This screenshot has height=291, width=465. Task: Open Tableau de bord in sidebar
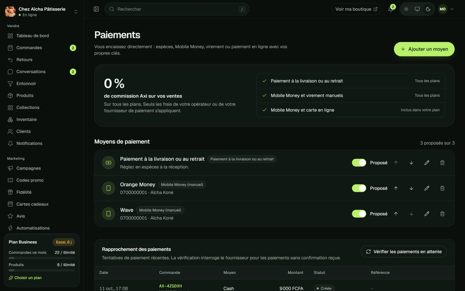42,36
